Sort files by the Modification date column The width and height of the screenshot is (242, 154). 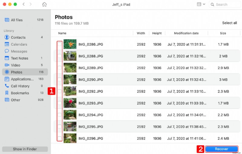pyautogui.click(x=186, y=33)
